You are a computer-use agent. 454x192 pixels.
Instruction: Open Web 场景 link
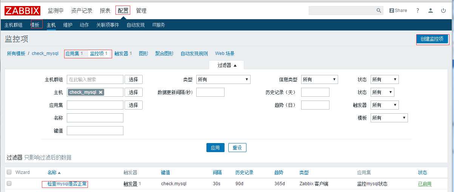[225, 54]
